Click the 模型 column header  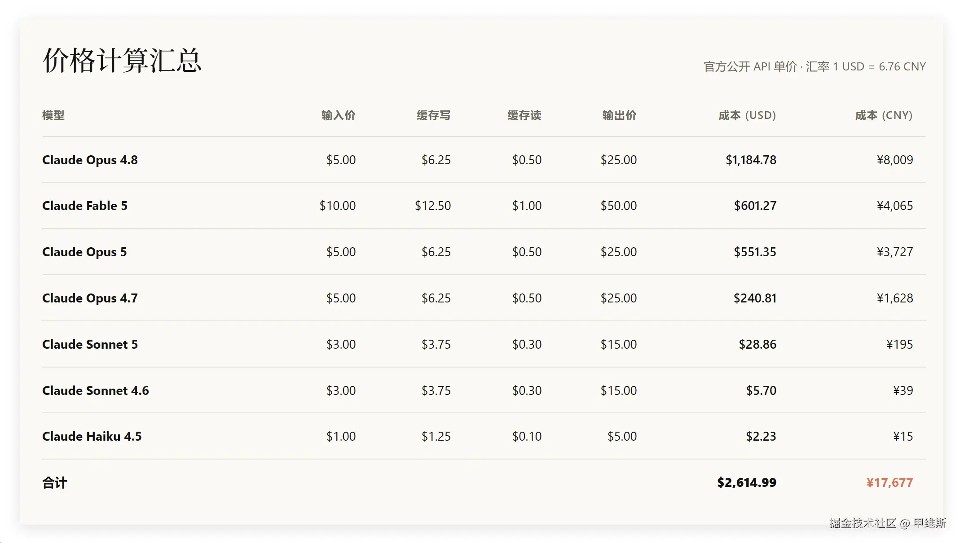point(53,115)
